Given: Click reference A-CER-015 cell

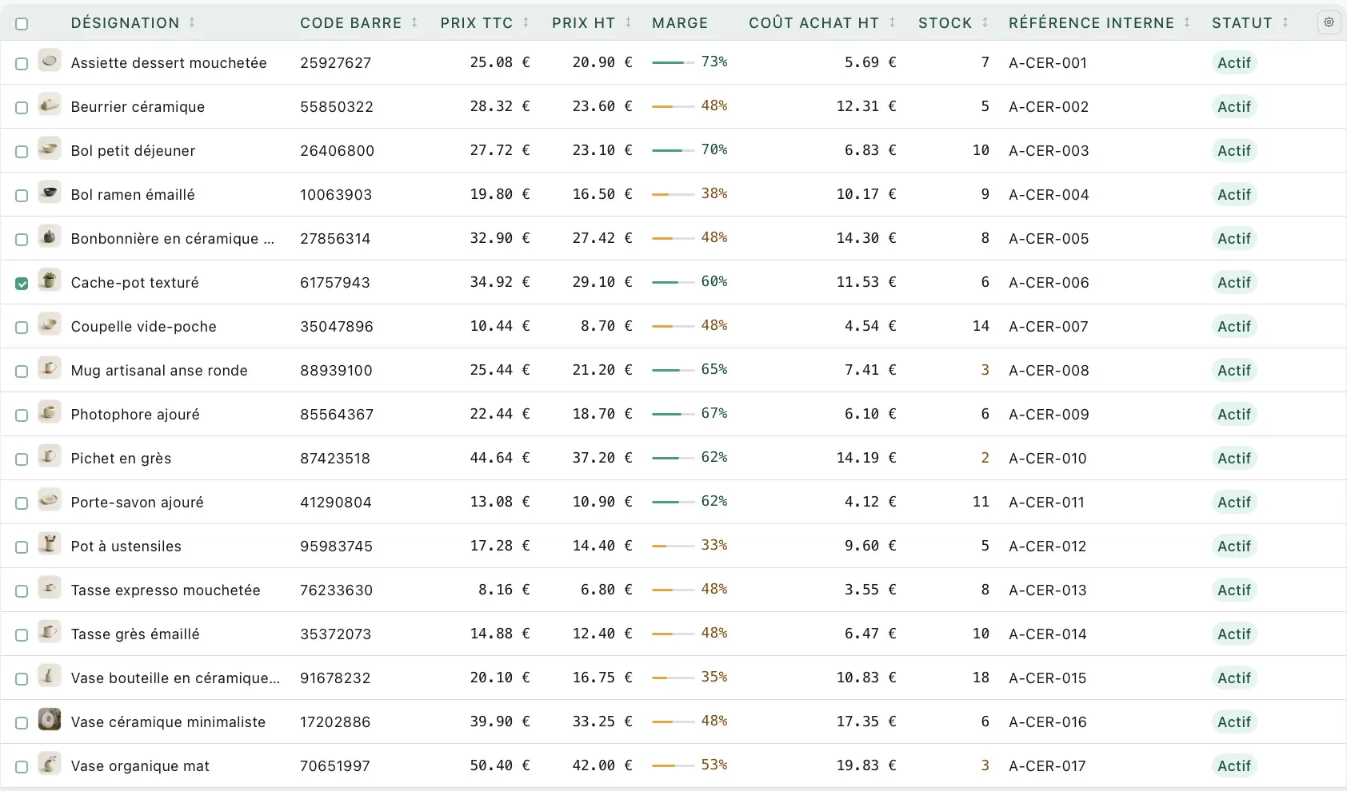Looking at the screenshot, I should click(1048, 678).
